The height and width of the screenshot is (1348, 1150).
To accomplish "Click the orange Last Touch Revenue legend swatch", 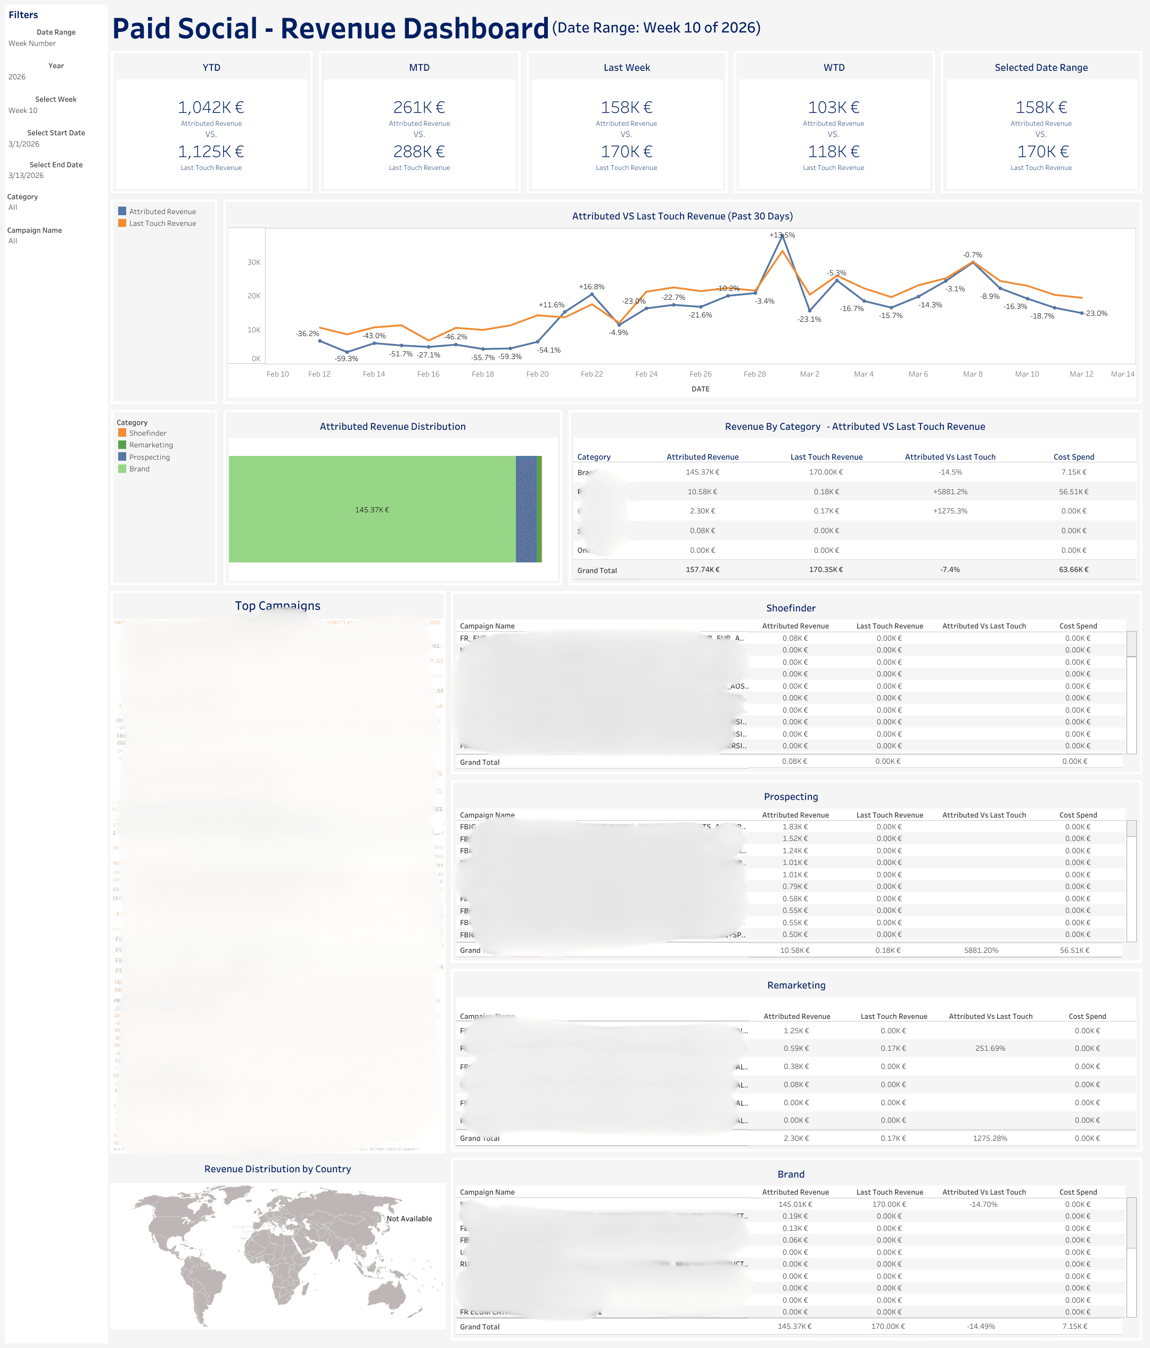I will point(121,223).
